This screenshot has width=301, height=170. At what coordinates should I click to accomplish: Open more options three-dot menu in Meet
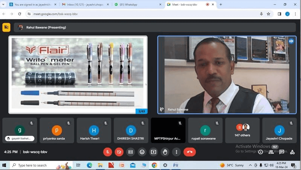[176, 152]
